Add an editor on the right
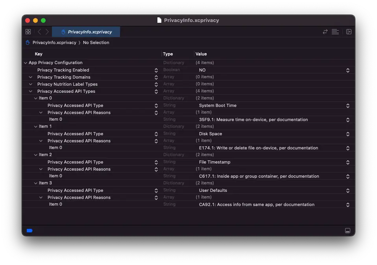This screenshot has width=377, height=265. pos(349,32)
